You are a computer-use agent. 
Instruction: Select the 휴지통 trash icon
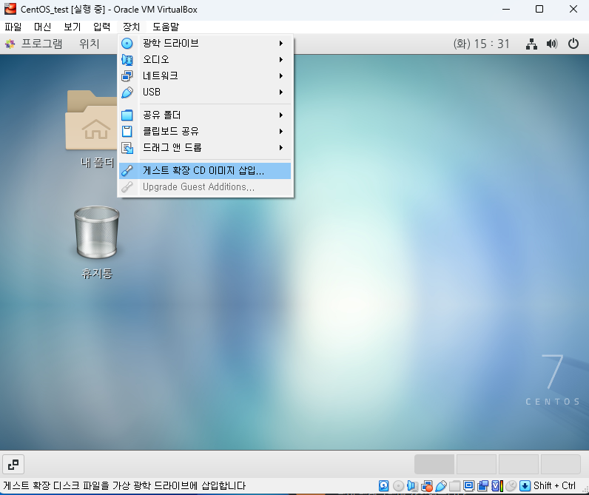coord(97,242)
